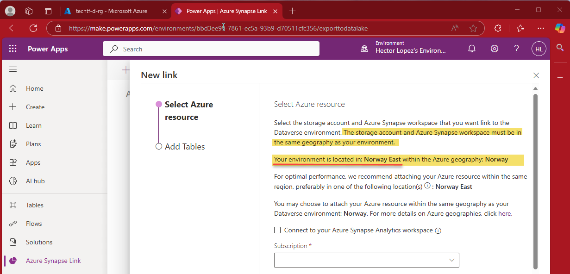This screenshot has width=570, height=274.
Task: Open the notifications bell
Action: [x=472, y=48]
